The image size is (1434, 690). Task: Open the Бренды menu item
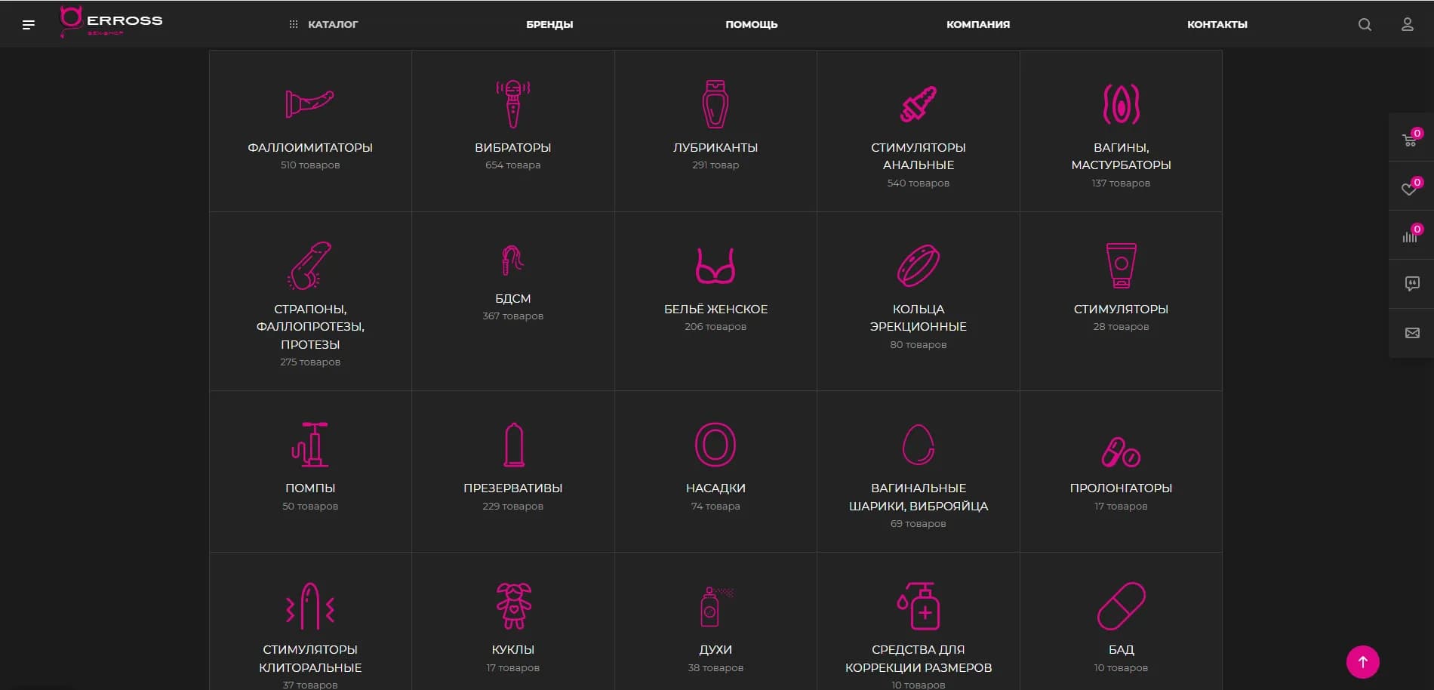(549, 25)
